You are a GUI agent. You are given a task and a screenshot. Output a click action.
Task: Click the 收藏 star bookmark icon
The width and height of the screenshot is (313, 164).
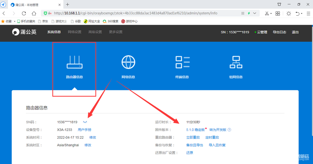(x=3, y=21)
